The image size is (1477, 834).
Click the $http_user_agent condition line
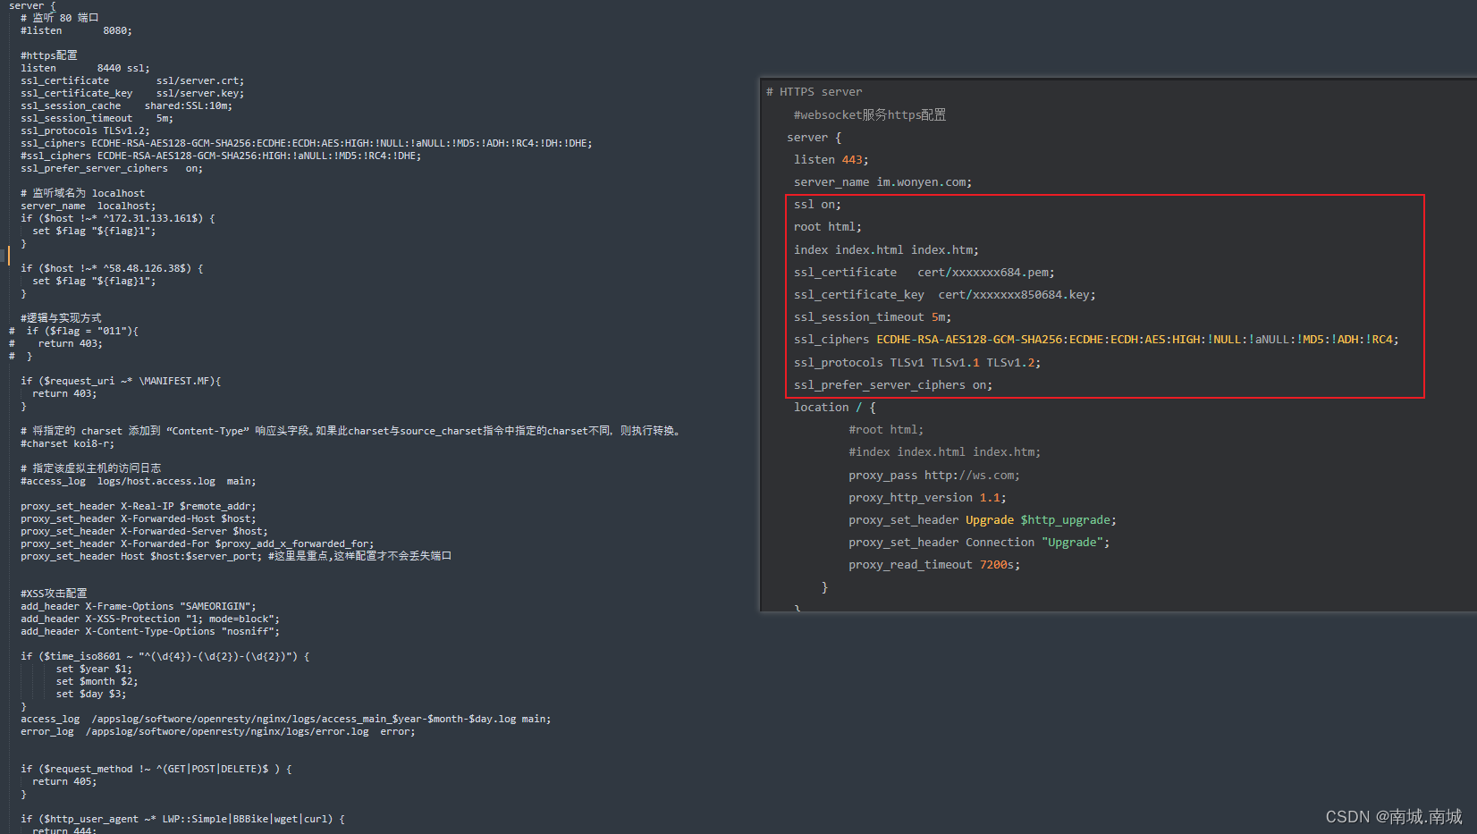coord(182,819)
